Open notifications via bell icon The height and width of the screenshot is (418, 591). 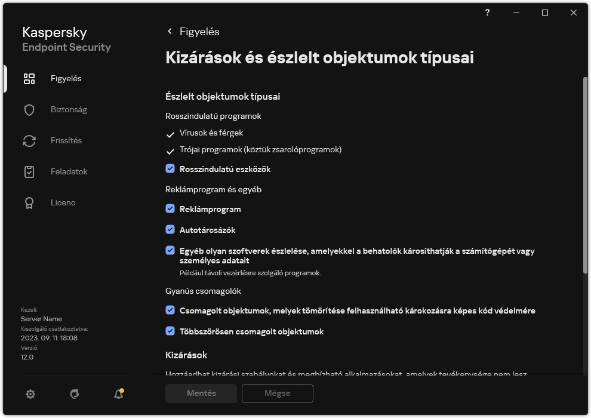coord(118,394)
